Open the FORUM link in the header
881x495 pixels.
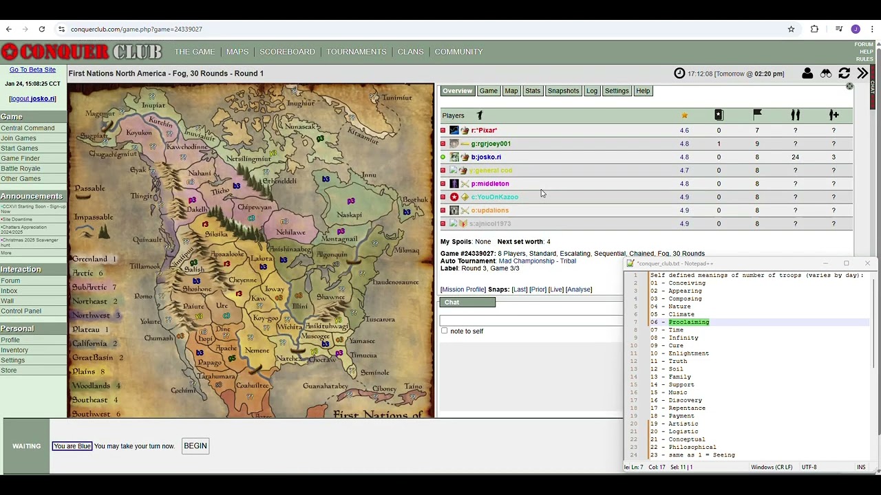click(864, 45)
